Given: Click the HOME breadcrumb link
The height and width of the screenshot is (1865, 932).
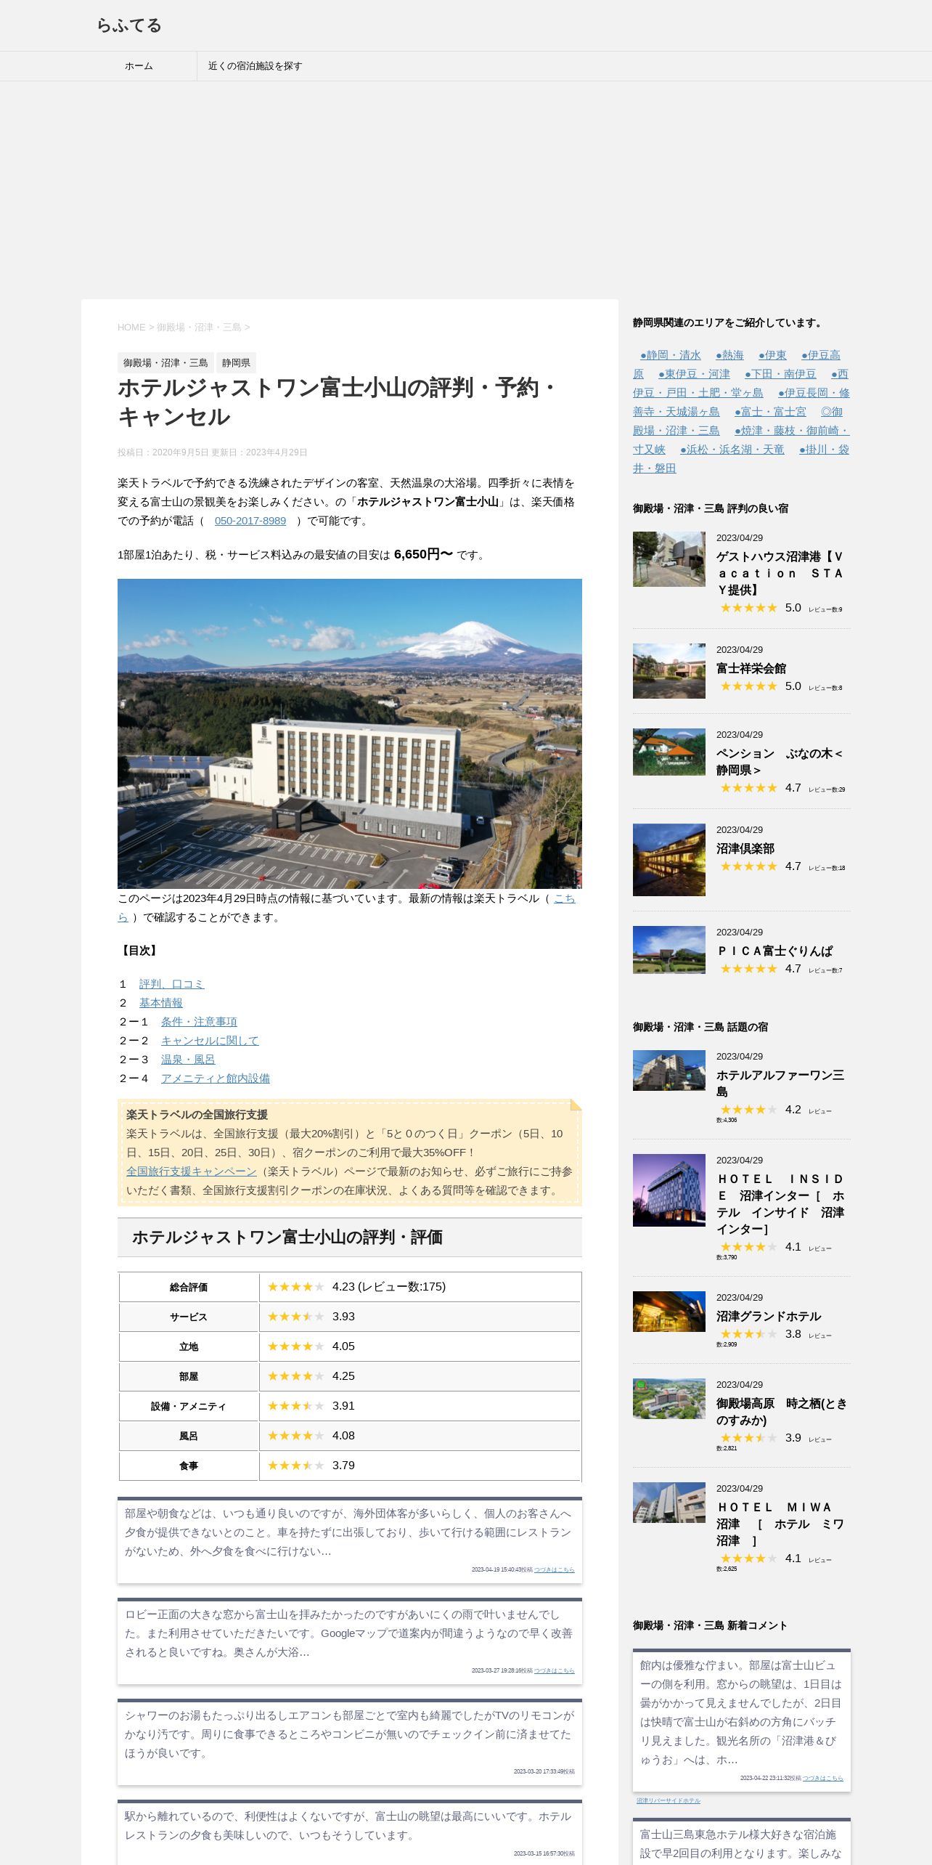Looking at the screenshot, I should pos(131,328).
